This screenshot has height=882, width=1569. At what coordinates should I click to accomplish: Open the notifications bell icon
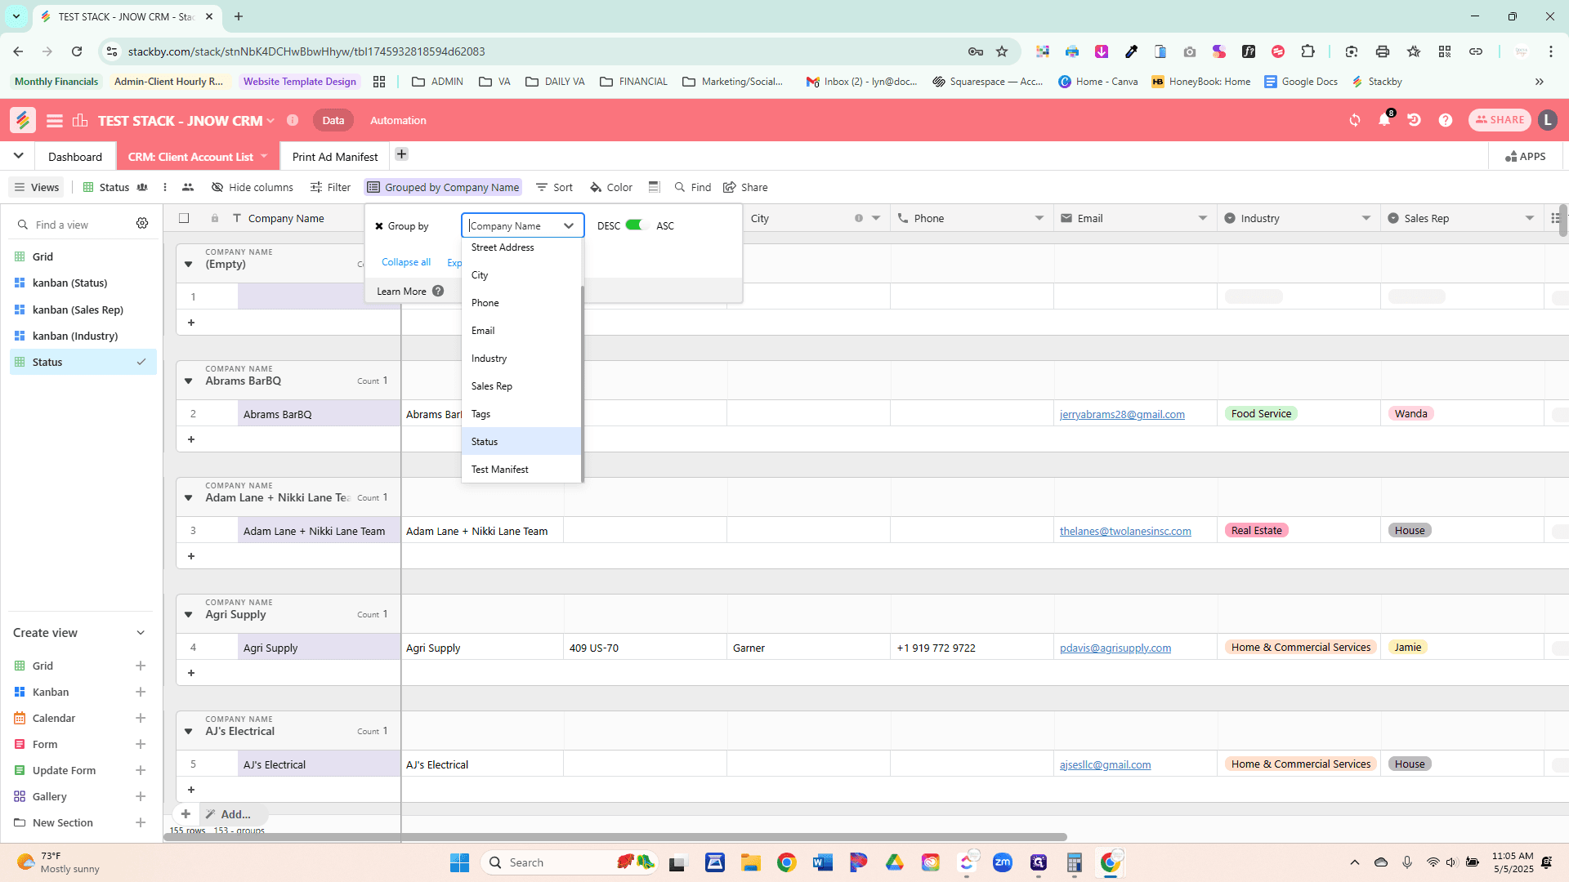(1384, 120)
